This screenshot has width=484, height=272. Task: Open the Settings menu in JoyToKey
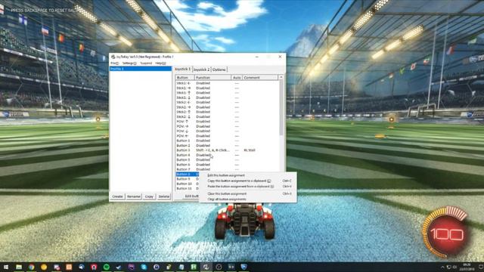tap(129, 63)
